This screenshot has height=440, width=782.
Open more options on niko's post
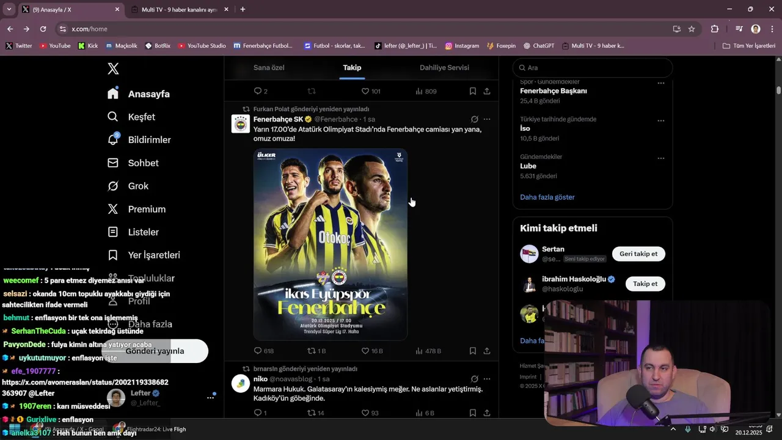click(x=487, y=379)
